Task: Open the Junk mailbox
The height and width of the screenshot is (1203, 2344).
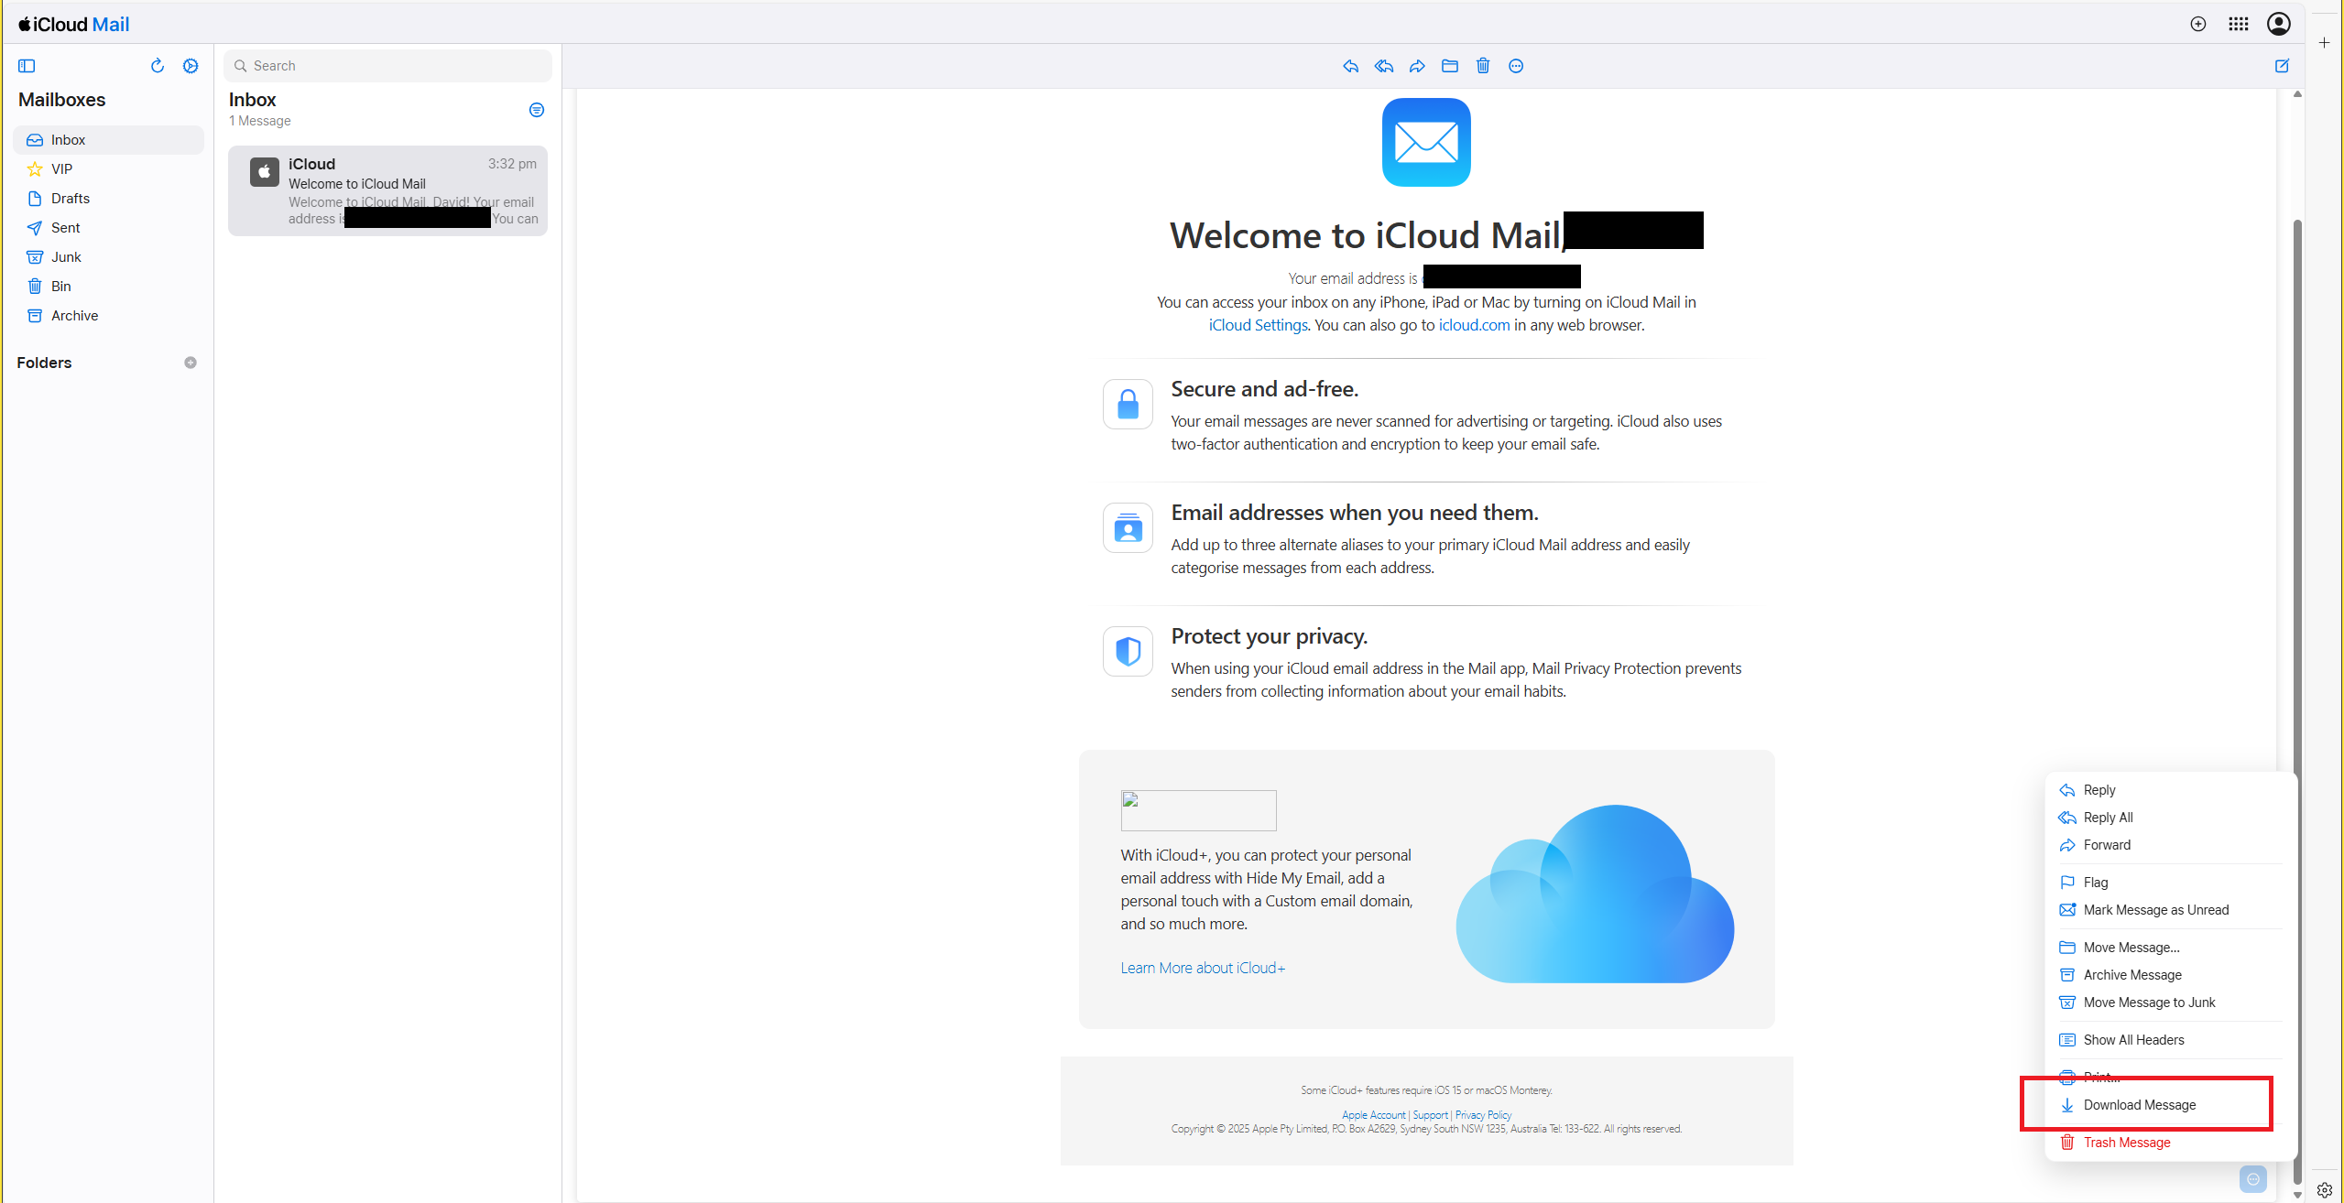Action: point(108,257)
